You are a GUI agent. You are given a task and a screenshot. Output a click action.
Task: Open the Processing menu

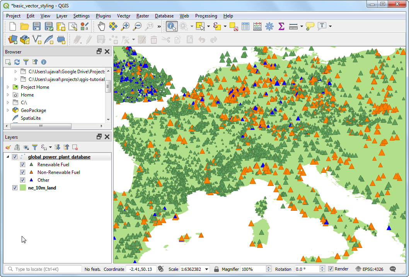coord(206,16)
